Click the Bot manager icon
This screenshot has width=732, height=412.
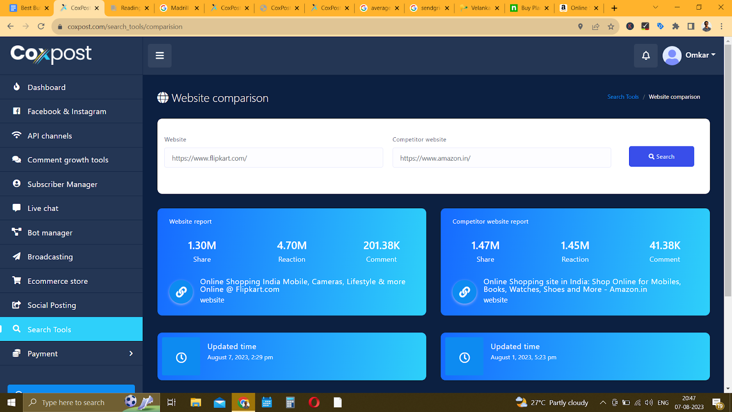(16, 232)
